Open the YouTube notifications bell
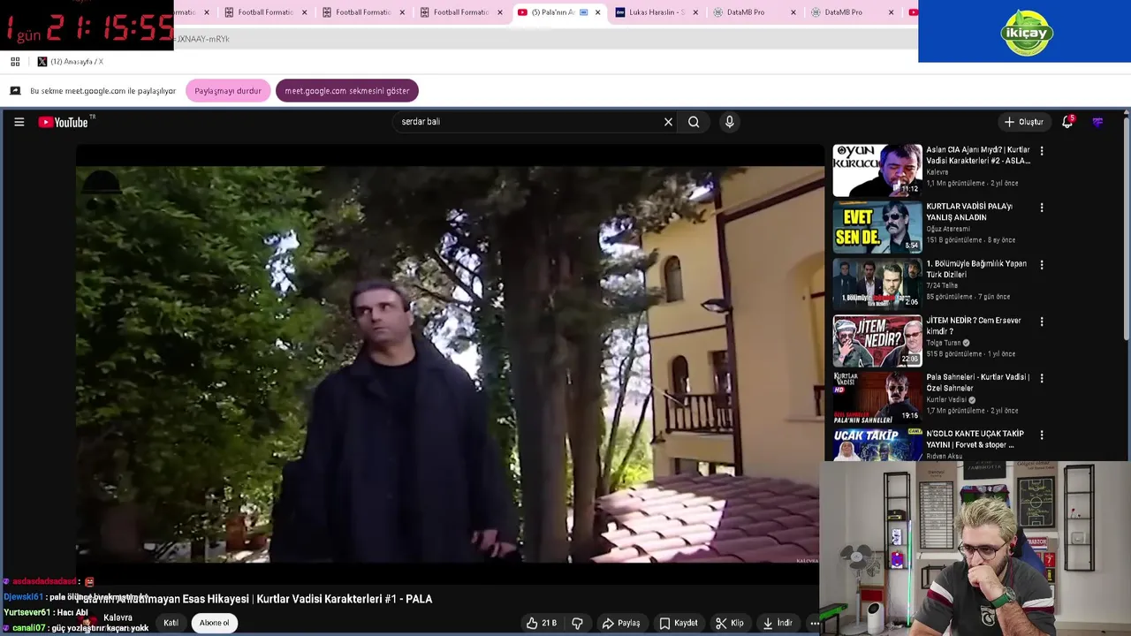The image size is (1131, 636). (1067, 122)
